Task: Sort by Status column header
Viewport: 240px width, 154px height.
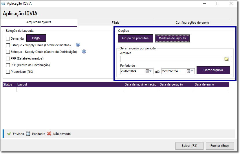Action: coord(10,84)
